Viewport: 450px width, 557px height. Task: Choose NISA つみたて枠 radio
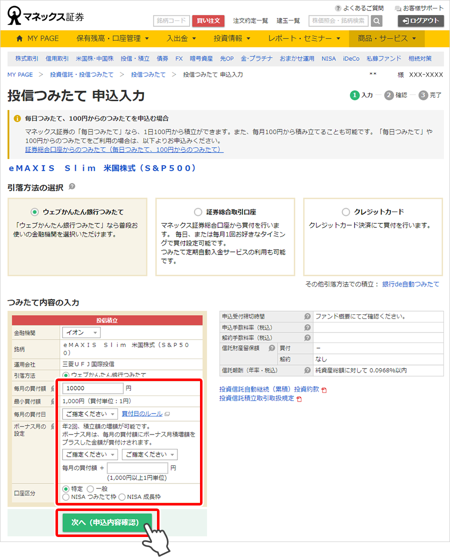pyautogui.click(x=65, y=497)
